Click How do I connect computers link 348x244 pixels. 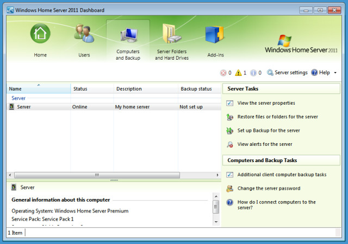tap(277, 204)
